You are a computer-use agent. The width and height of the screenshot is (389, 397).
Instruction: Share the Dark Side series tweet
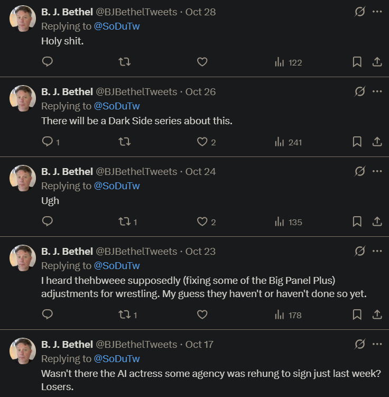[377, 142]
